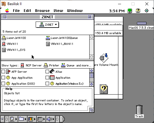Open the File menu
Image resolution: width=154 pixels, height=123 pixels.
(x=16, y=11)
